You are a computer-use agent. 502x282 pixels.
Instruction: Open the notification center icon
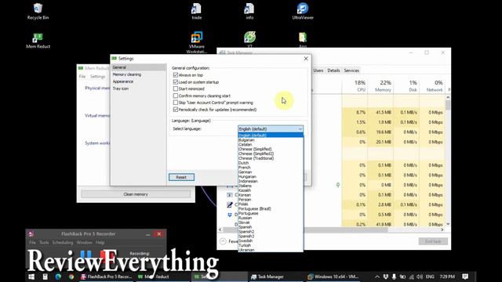465,277
